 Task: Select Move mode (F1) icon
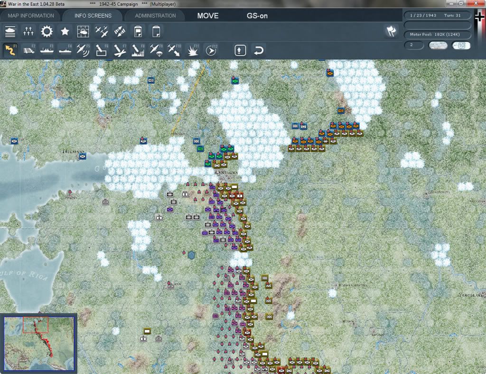pyautogui.click(x=10, y=50)
